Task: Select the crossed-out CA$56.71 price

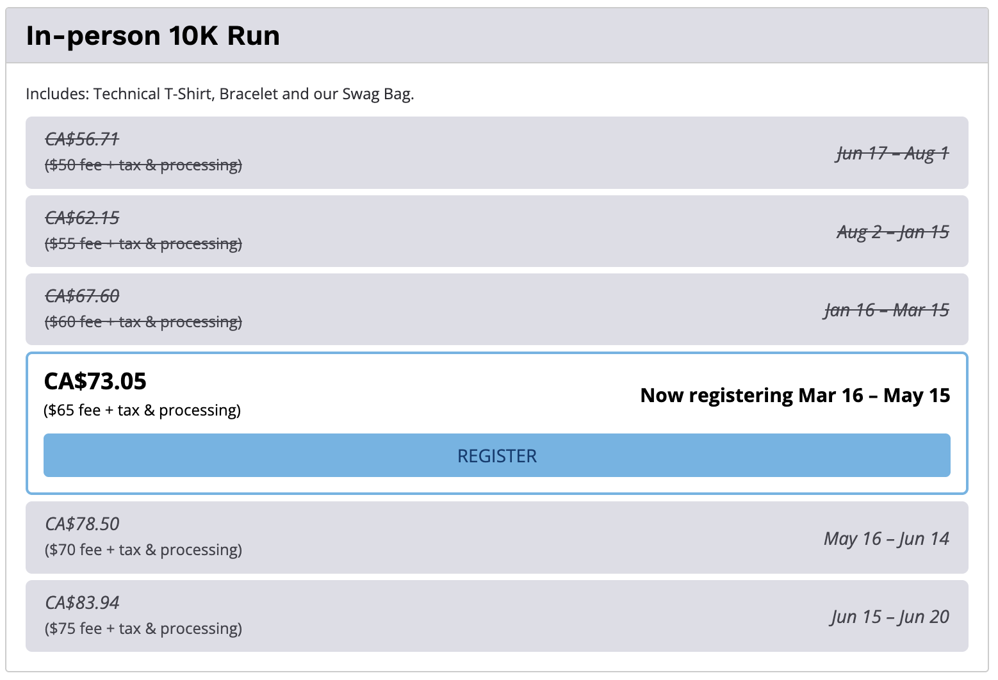Action: tap(82, 139)
